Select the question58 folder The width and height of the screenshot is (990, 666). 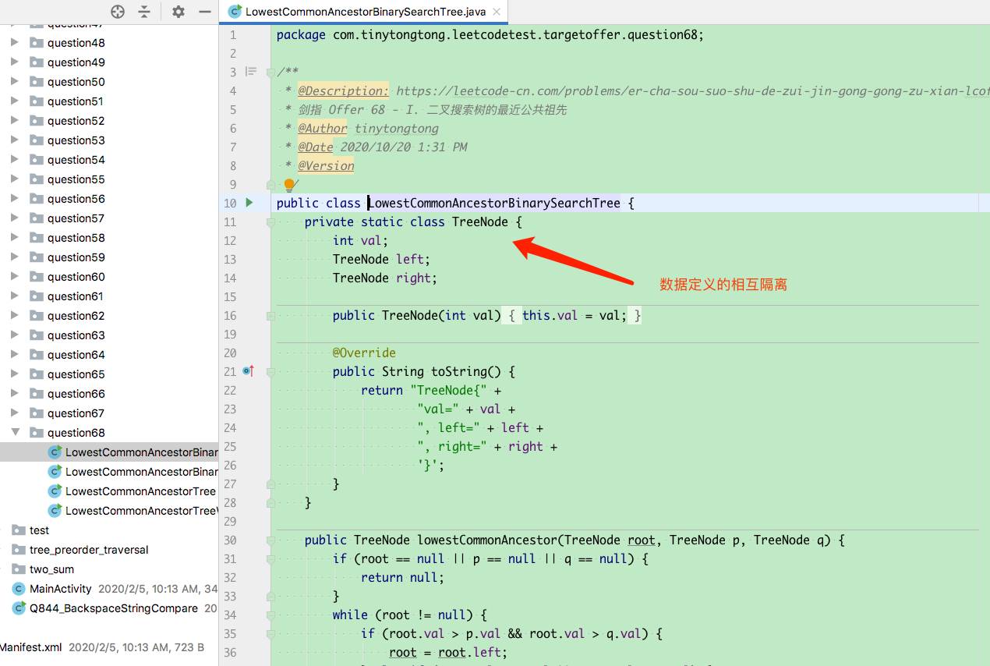(x=76, y=238)
